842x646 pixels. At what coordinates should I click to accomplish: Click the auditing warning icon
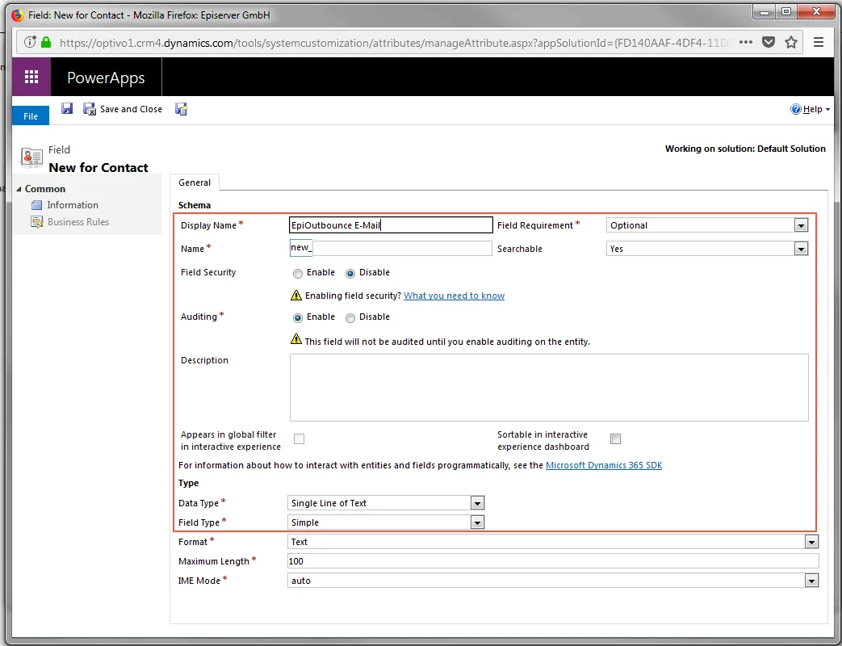296,339
